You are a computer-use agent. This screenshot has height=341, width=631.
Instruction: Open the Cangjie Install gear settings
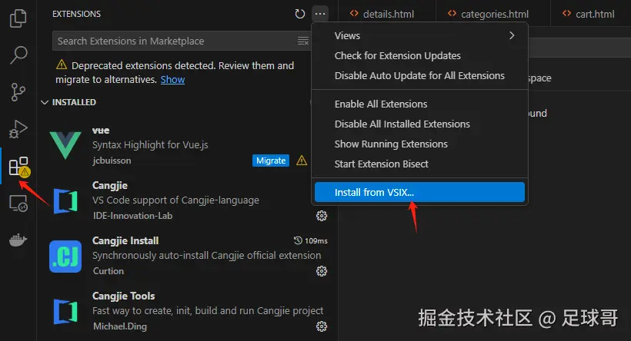pyautogui.click(x=322, y=272)
